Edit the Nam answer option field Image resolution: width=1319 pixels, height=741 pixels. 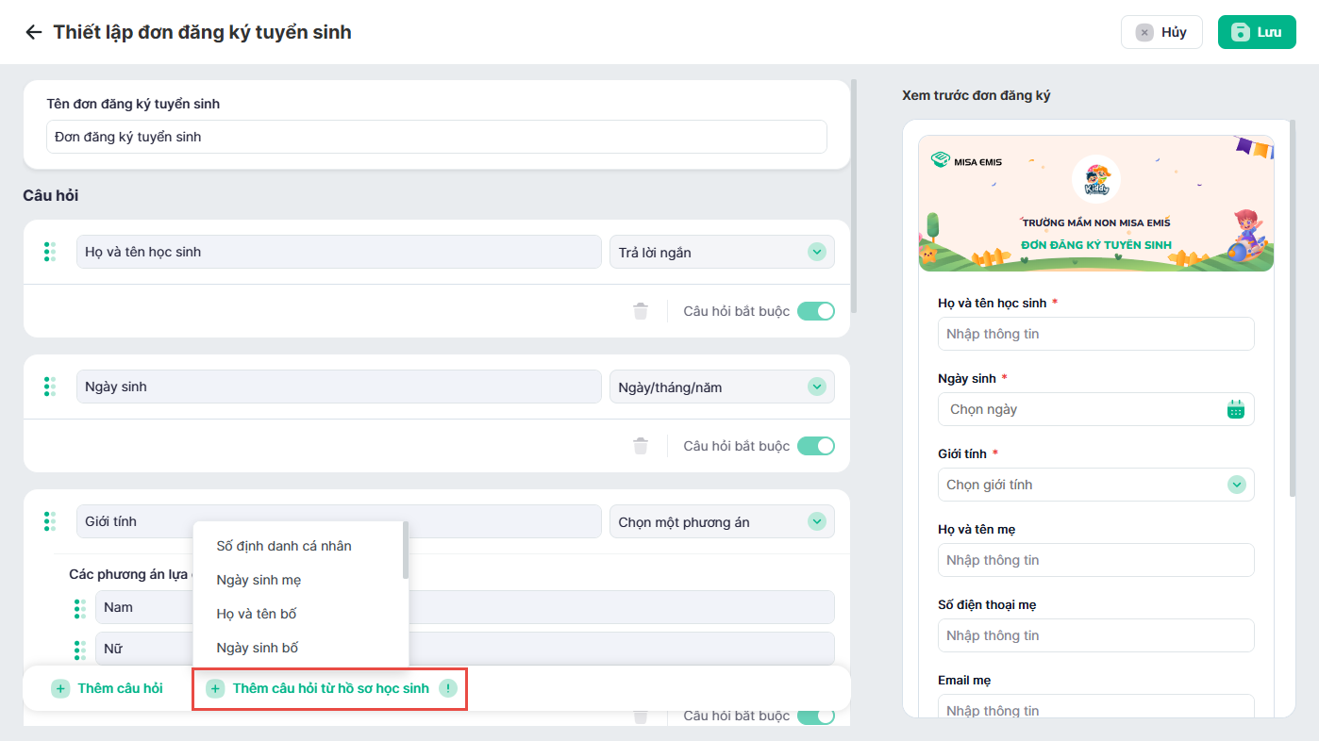[465, 607]
